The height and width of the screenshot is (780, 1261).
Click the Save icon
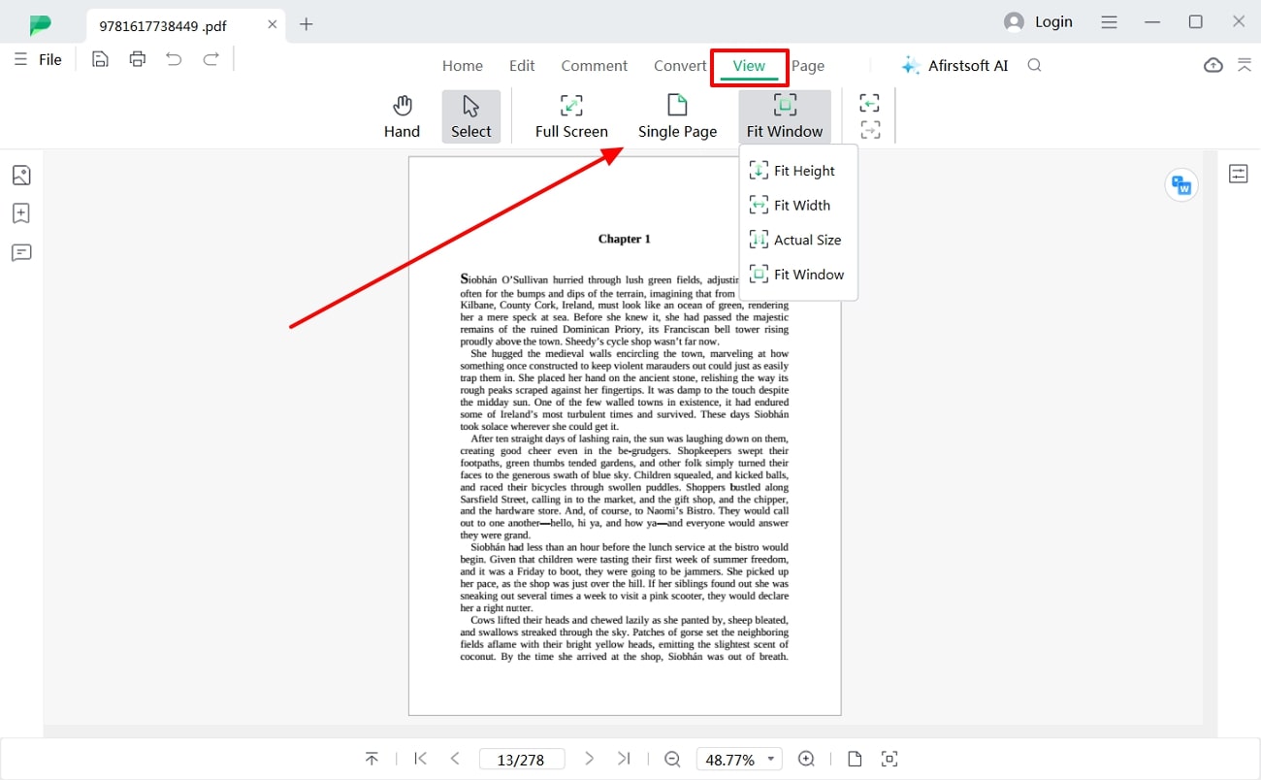100,60
